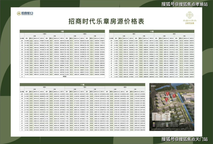Click the rightmost red pin on site map

point(174,96)
